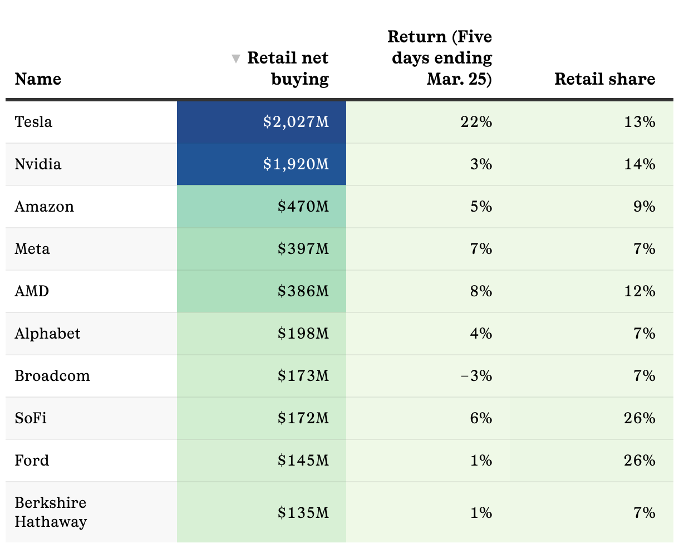
Task: Click the $198M net buying value
Action: 303,334
